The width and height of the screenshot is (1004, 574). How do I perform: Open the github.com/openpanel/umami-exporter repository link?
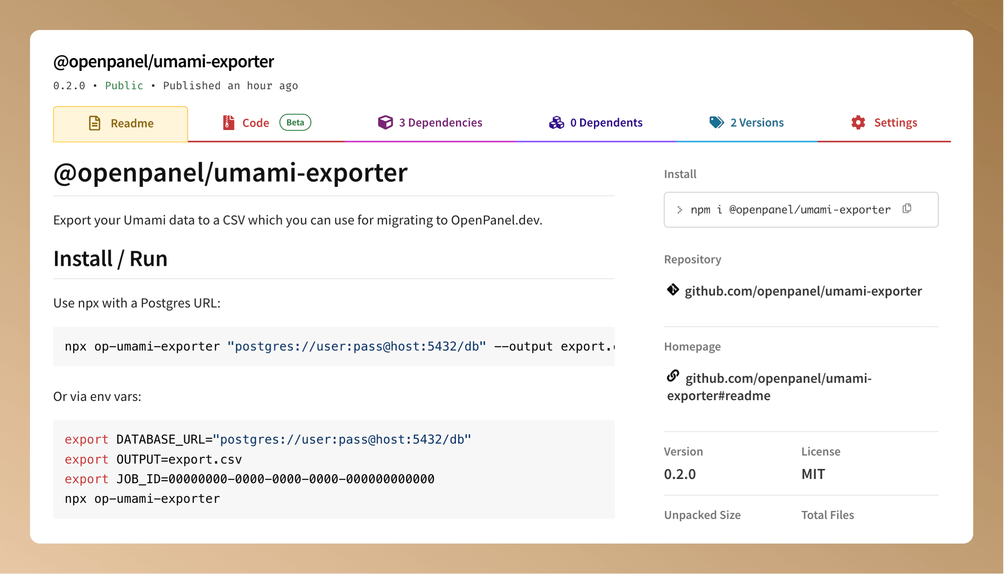click(803, 290)
